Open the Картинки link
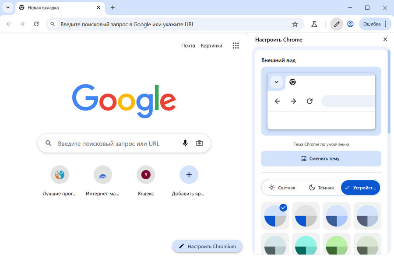 tap(211, 45)
